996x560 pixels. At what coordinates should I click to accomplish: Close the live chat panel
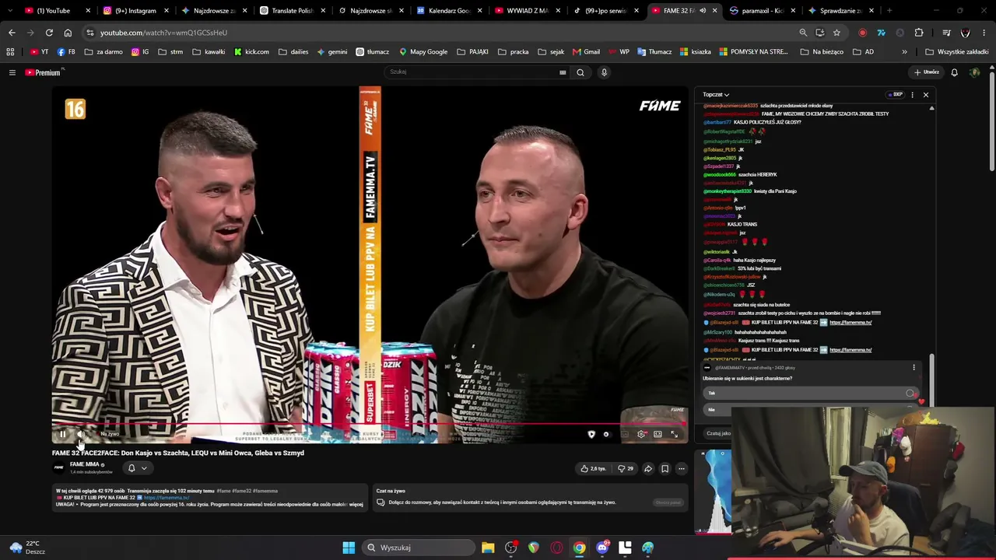(926, 95)
